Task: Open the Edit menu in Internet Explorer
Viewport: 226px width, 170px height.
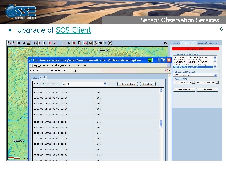Action: point(39,71)
